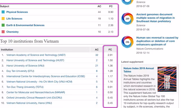Click the FC value 2.36 for Earth & Environmental
Screen dimensions: 181x108
[x=111, y=25]
